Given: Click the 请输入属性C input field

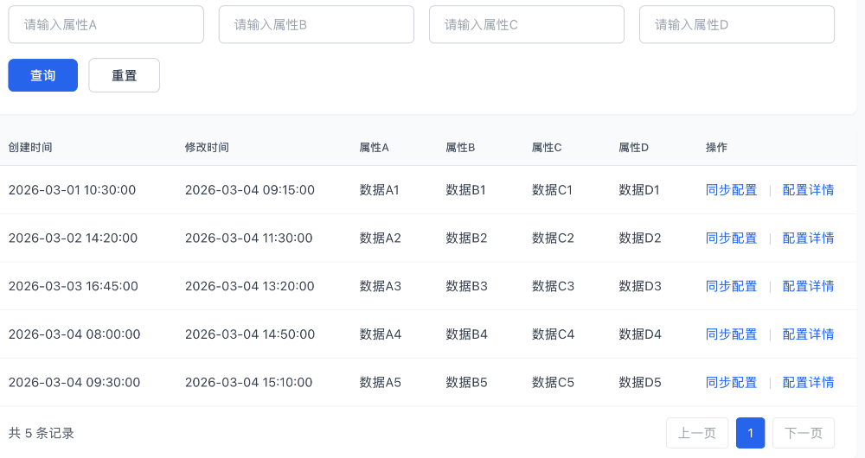Looking at the screenshot, I should [x=527, y=24].
